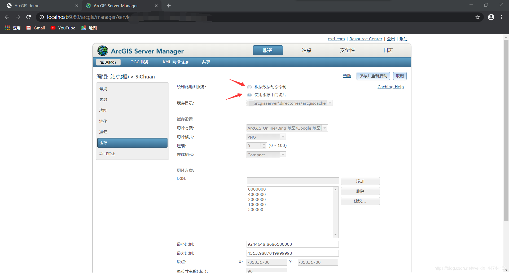Screen dimensions: 509x273
Task: Switch to the ArcGIS demo tab
Action: [27, 6]
